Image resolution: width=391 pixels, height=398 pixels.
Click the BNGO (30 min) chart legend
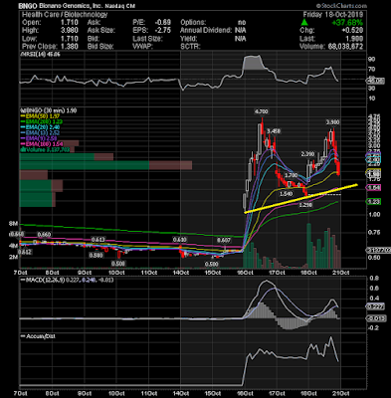49,110
